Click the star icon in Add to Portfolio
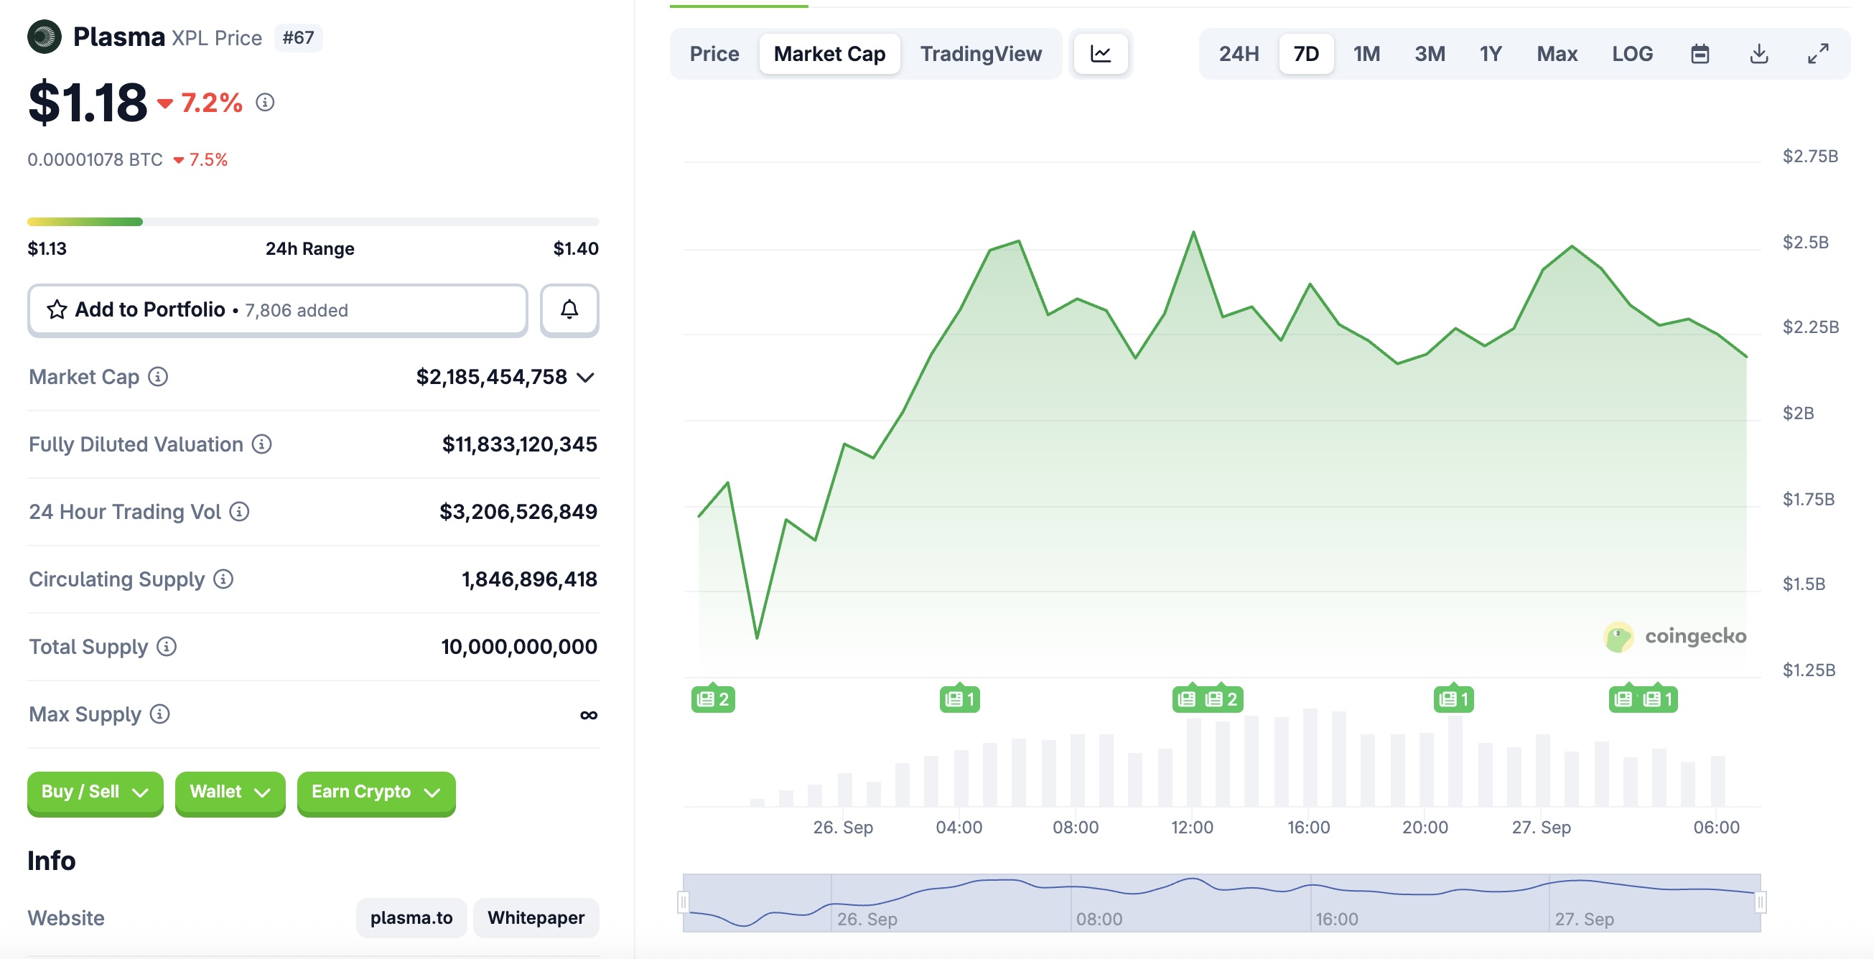The width and height of the screenshot is (1874, 959). point(57,309)
